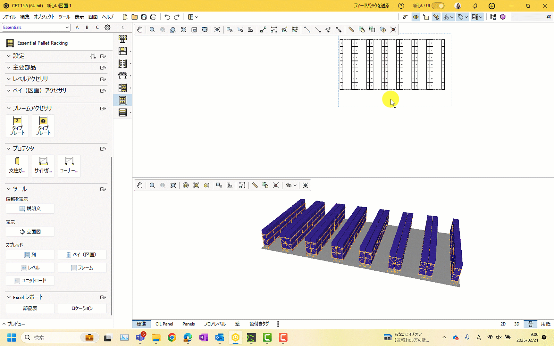
Task: Expand the 主要部品 section
Action: 9,68
